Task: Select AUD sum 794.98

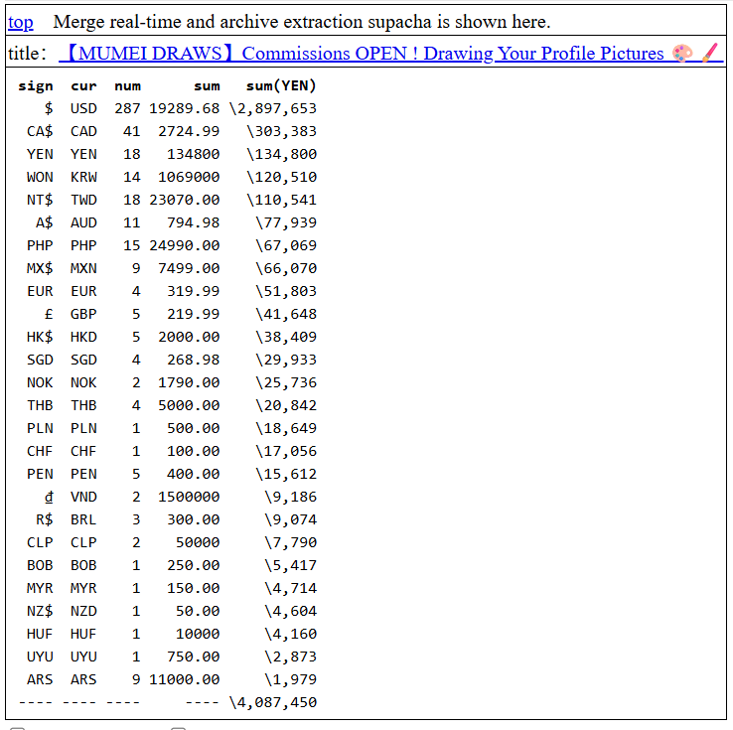Action: pos(193,222)
